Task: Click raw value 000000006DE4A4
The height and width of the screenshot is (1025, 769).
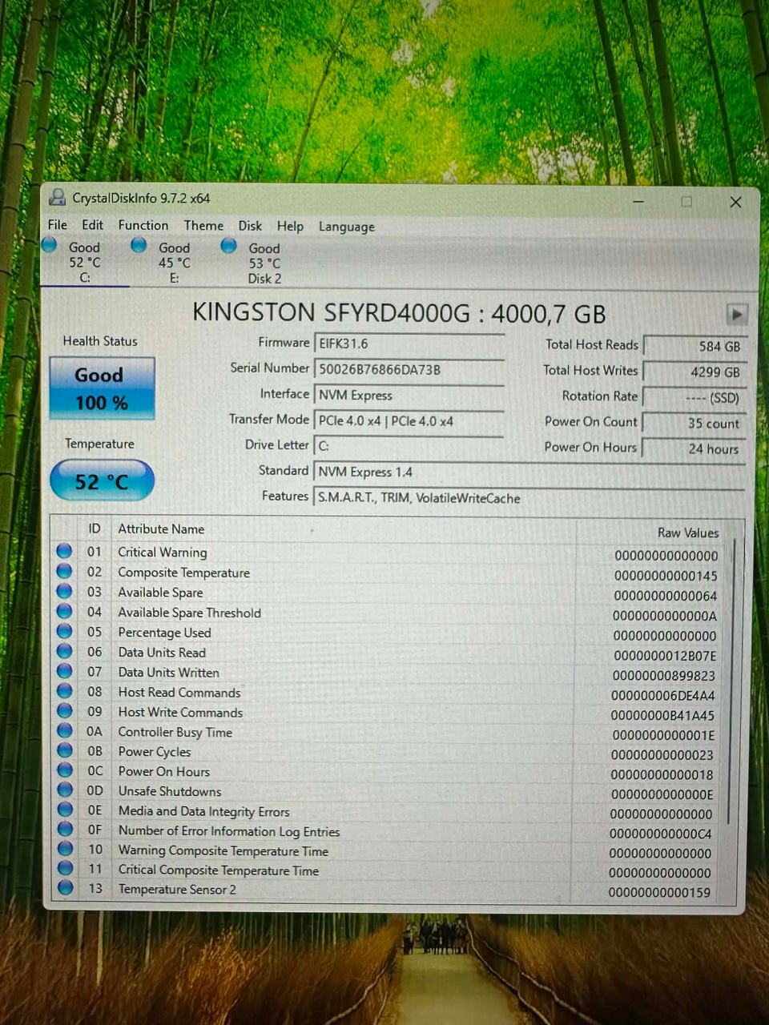Action: pos(663,696)
